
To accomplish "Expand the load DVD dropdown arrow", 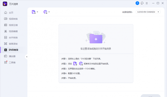I will 49,12.
